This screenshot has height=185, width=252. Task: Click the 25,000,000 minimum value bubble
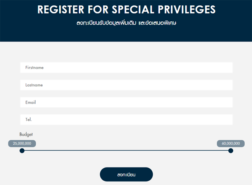[22, 144]
